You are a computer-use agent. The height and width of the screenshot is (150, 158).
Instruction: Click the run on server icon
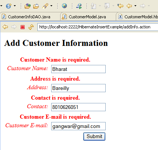pyautogui.click(x=79, y=6)
